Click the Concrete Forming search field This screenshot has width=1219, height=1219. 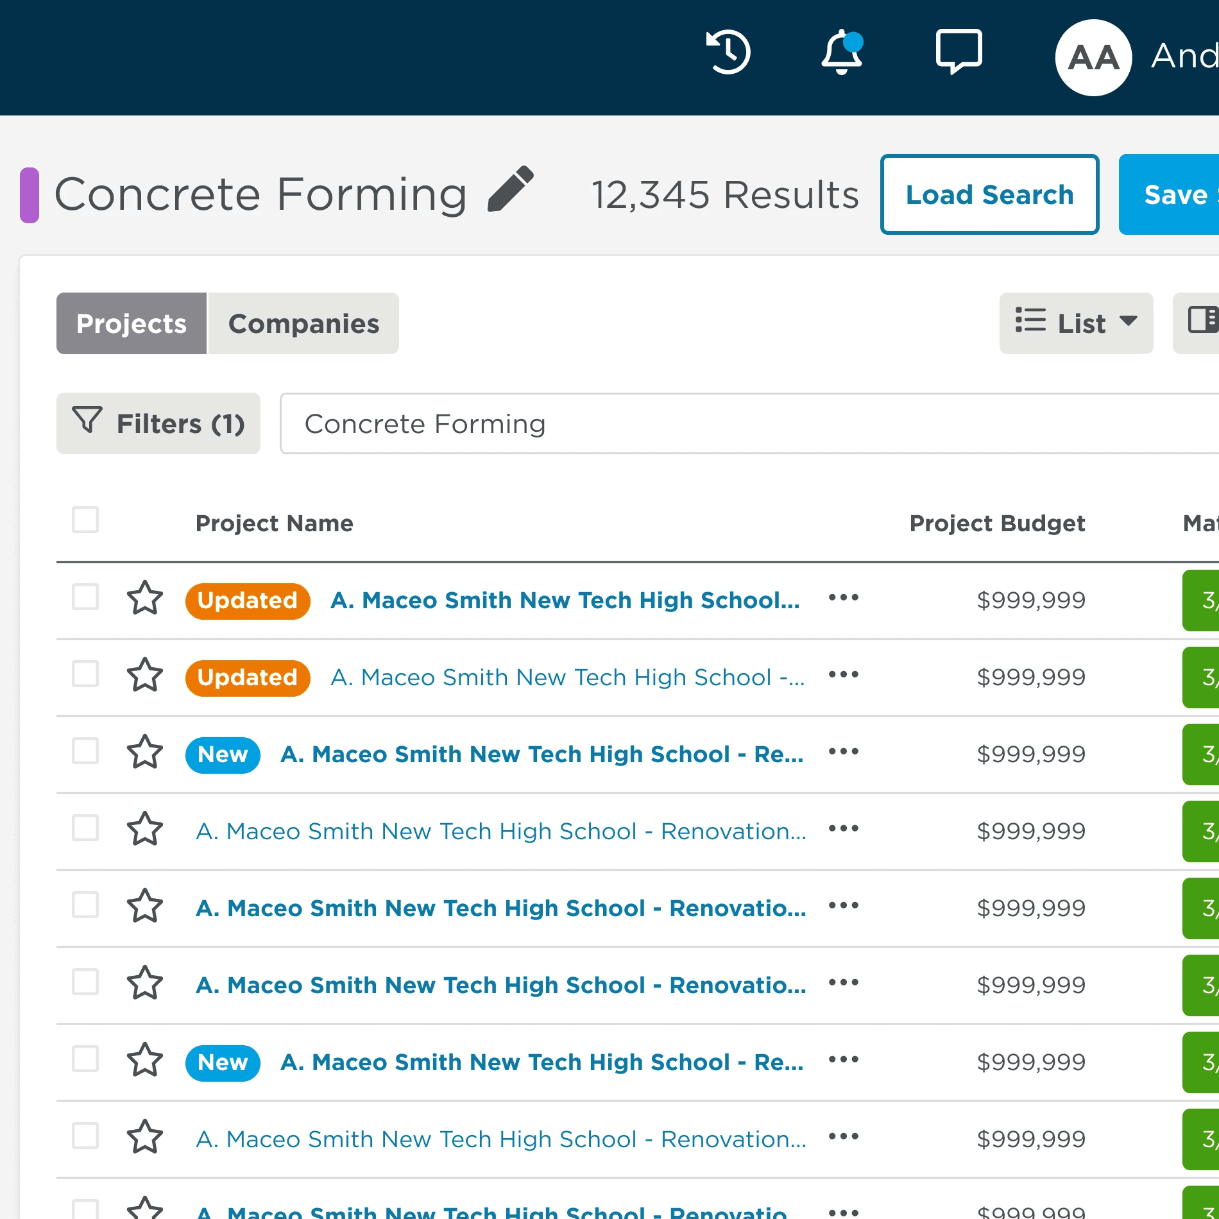point(749,423)
